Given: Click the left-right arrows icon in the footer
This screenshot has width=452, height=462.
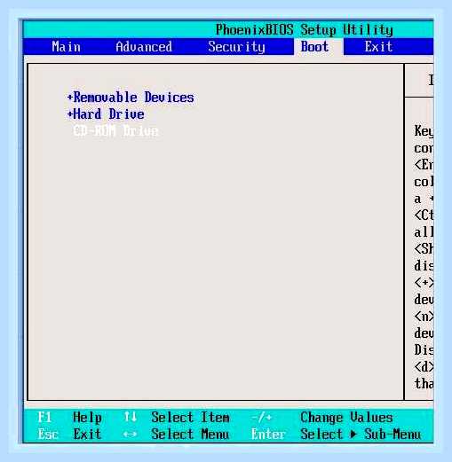Looking at the screenshot, I should (130, 435).
